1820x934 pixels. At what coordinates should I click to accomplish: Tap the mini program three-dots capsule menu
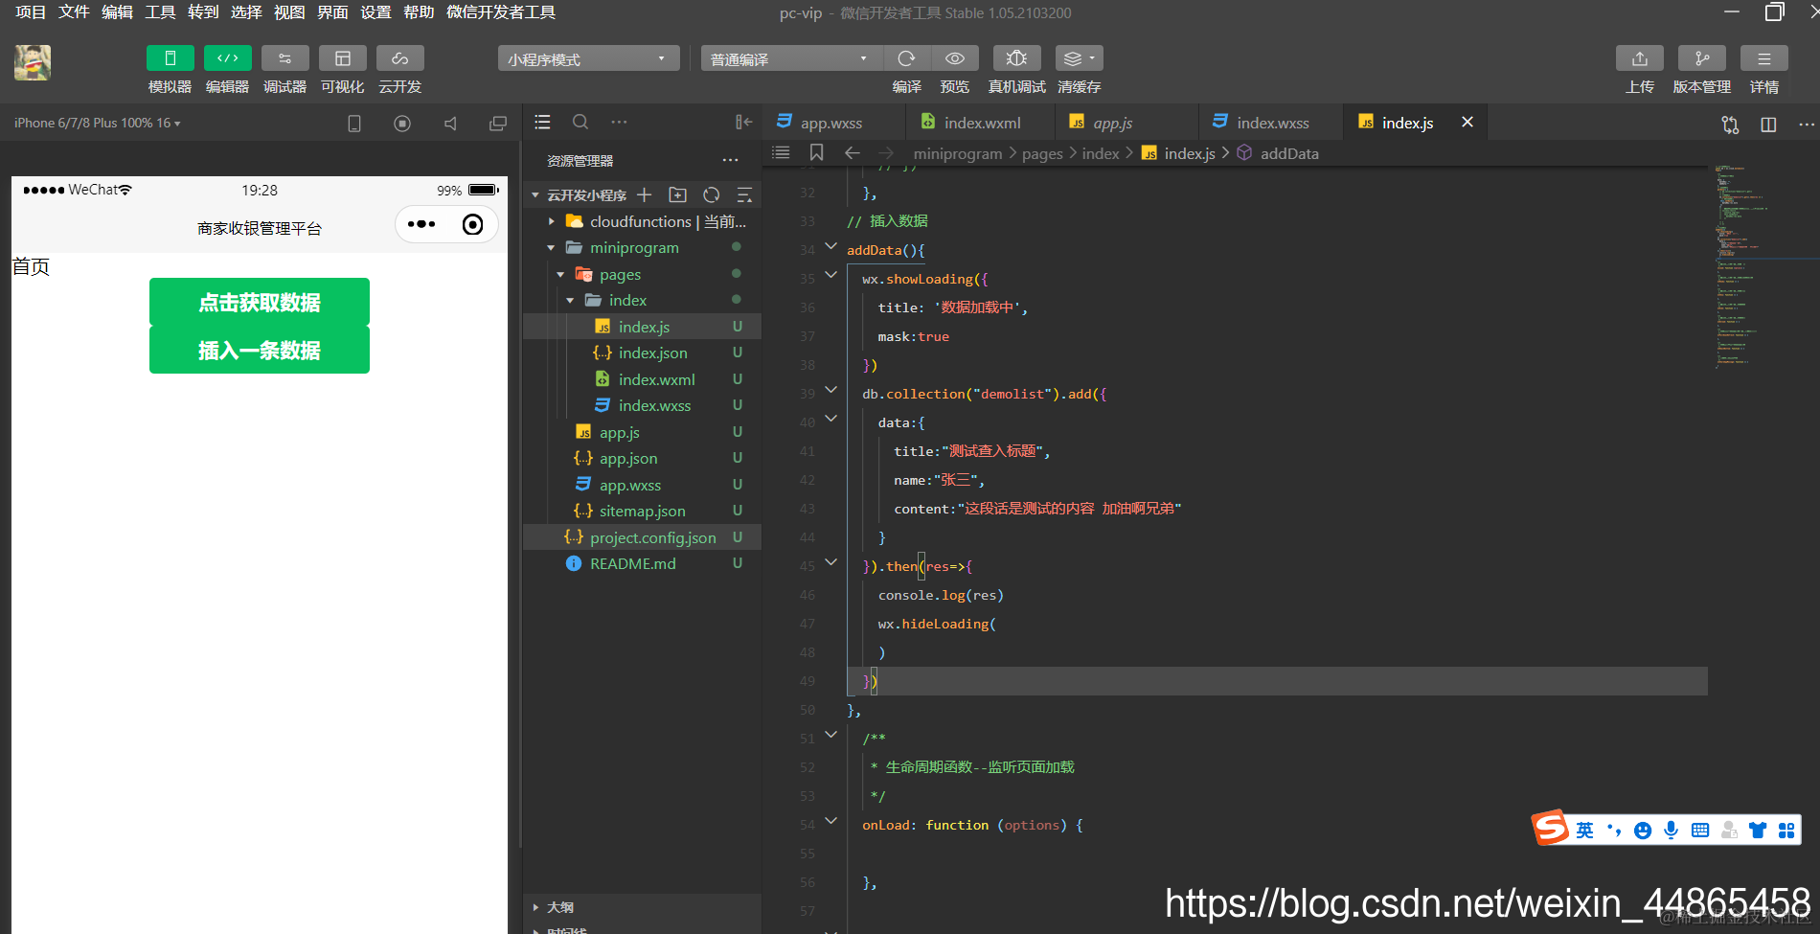tap(421, 224)
